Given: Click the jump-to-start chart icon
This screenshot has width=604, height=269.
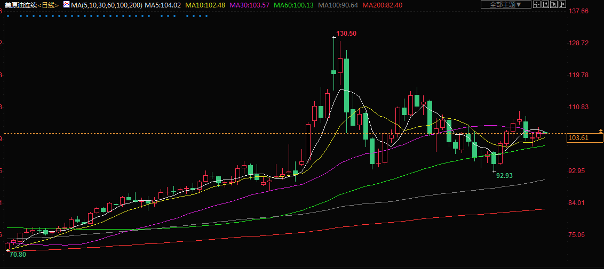Looking at the screenshot, I should point(545,5).
